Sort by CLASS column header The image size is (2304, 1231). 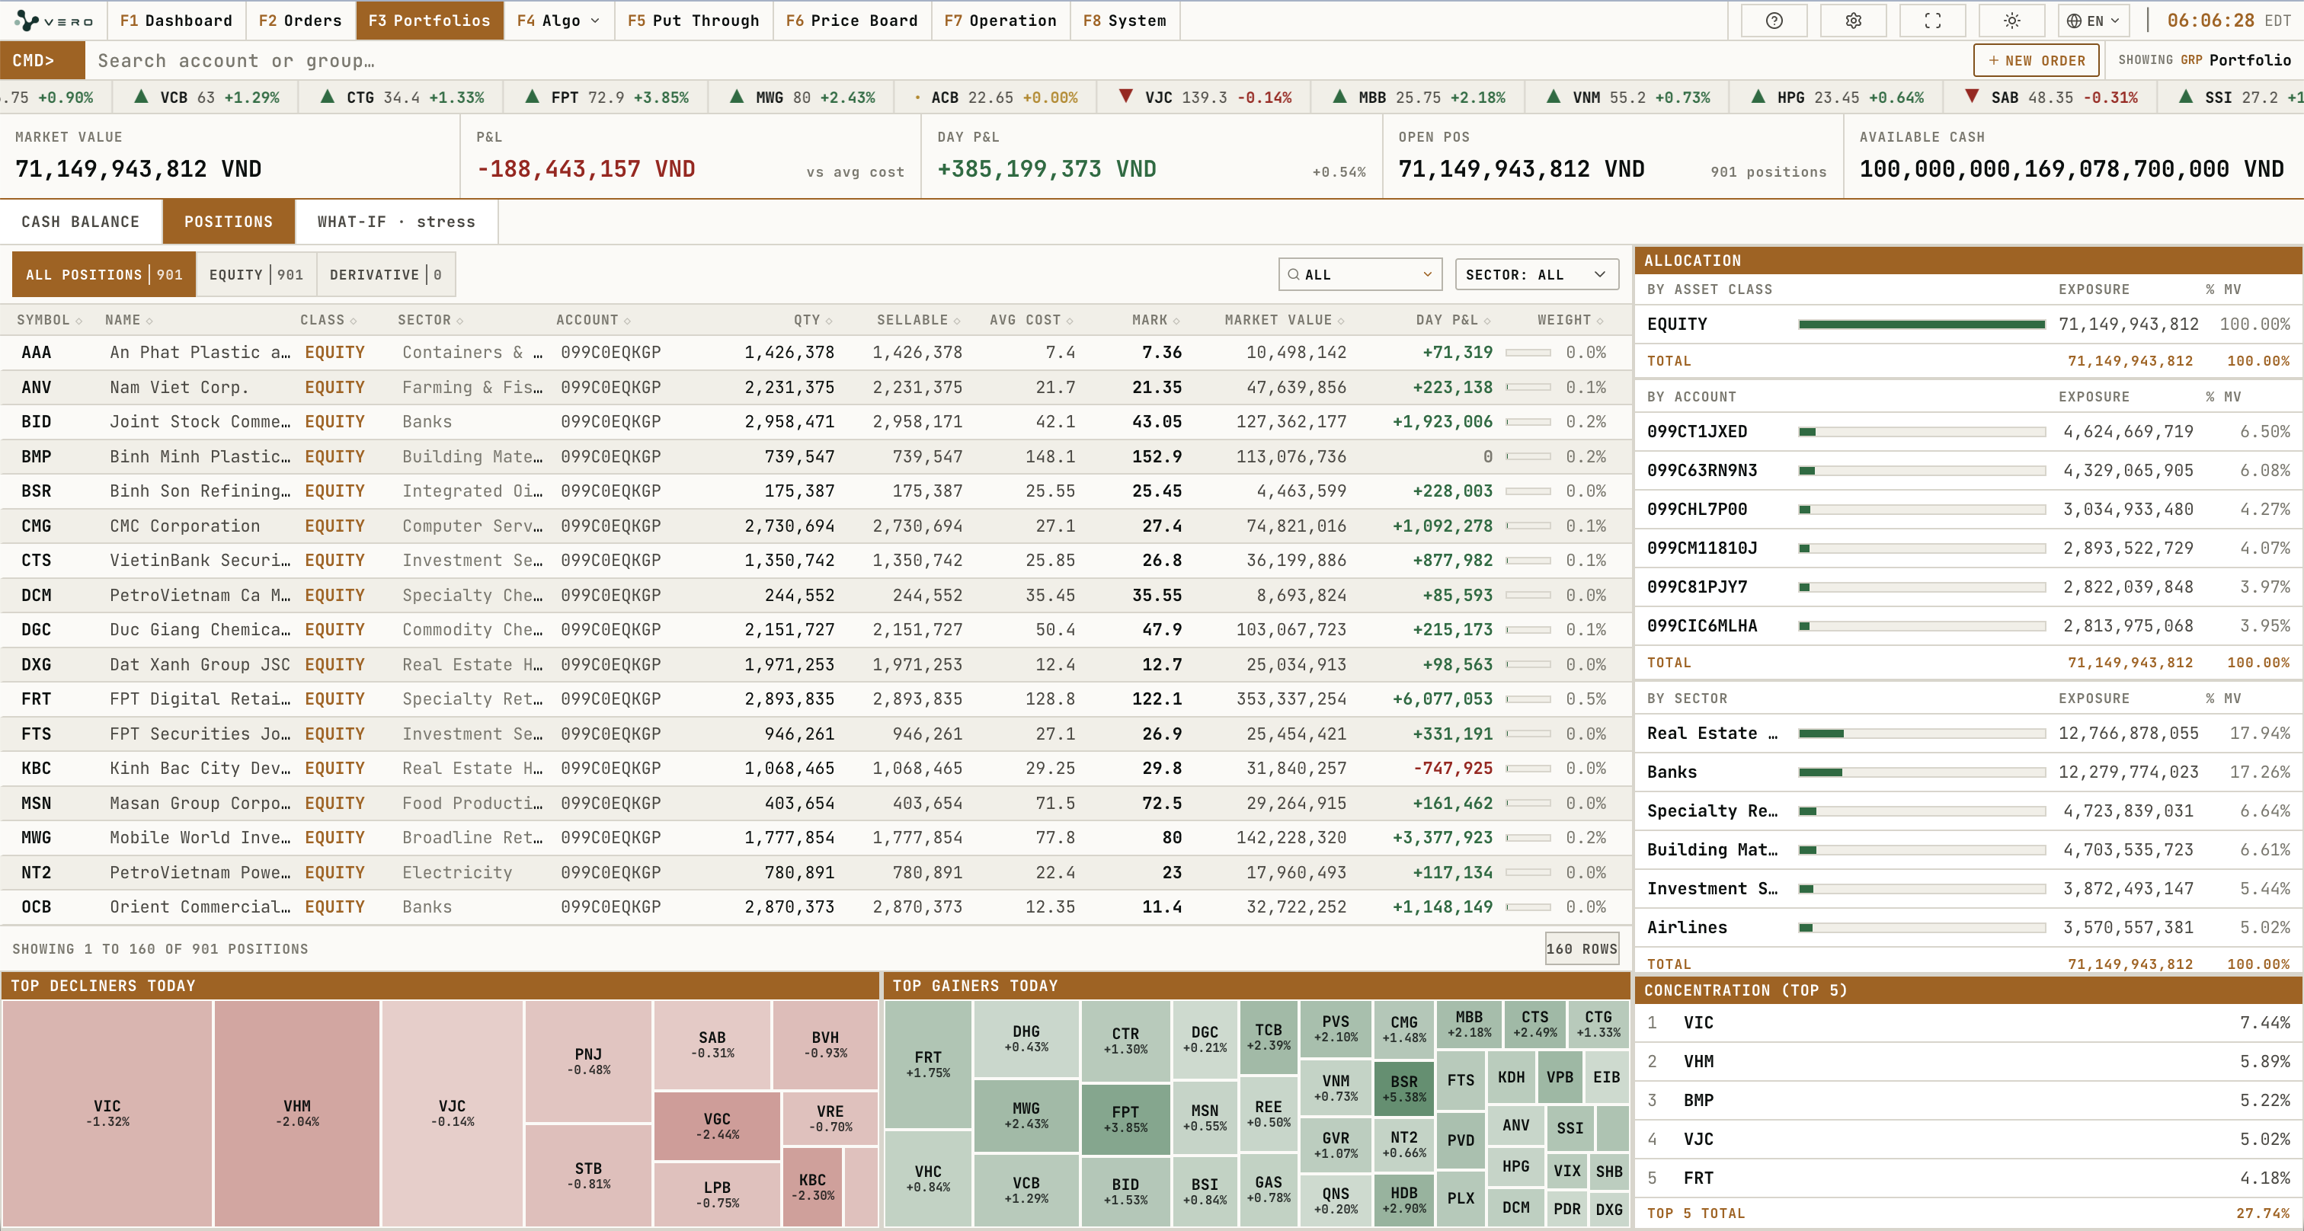pos(328,320)
